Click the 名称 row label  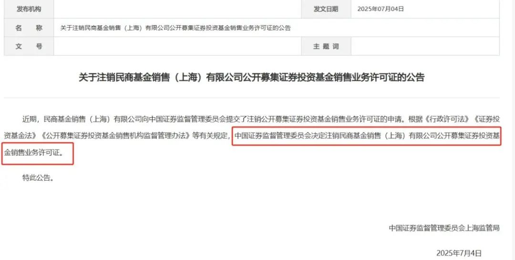[29, 28]
